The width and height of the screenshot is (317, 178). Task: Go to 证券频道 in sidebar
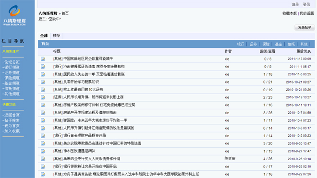(x=11, y=72)
